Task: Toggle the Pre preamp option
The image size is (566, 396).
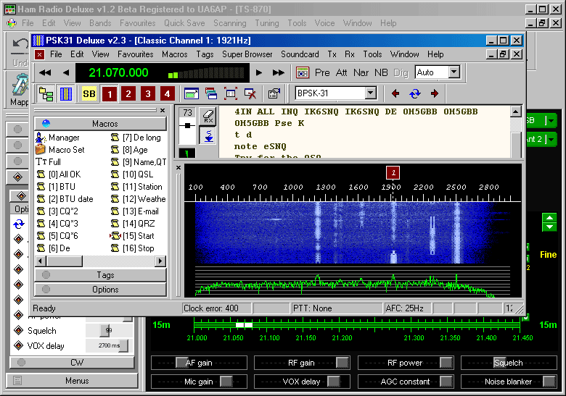Action: [x=322, y=72]
